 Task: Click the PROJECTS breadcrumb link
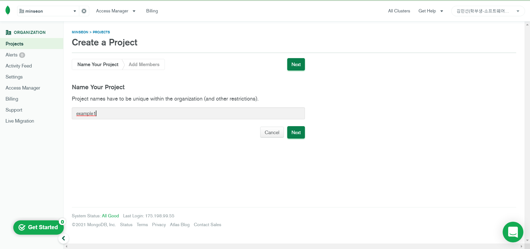[101, 32]
